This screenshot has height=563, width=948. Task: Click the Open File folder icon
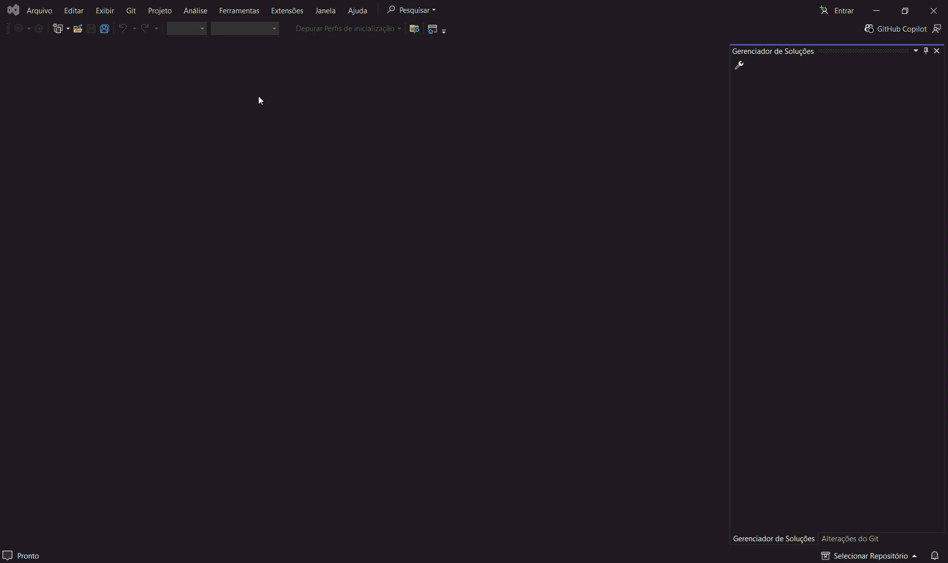(x=78, y=29)
